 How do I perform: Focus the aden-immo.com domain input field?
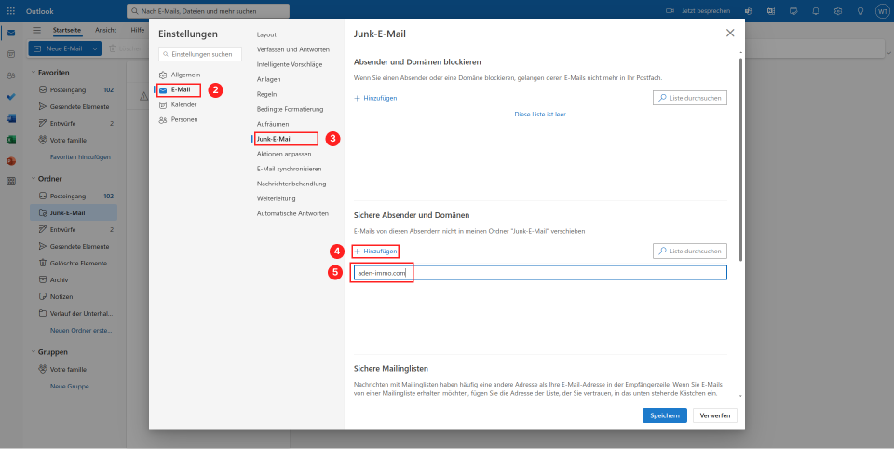pyautogui.click(x=540, y=273)
